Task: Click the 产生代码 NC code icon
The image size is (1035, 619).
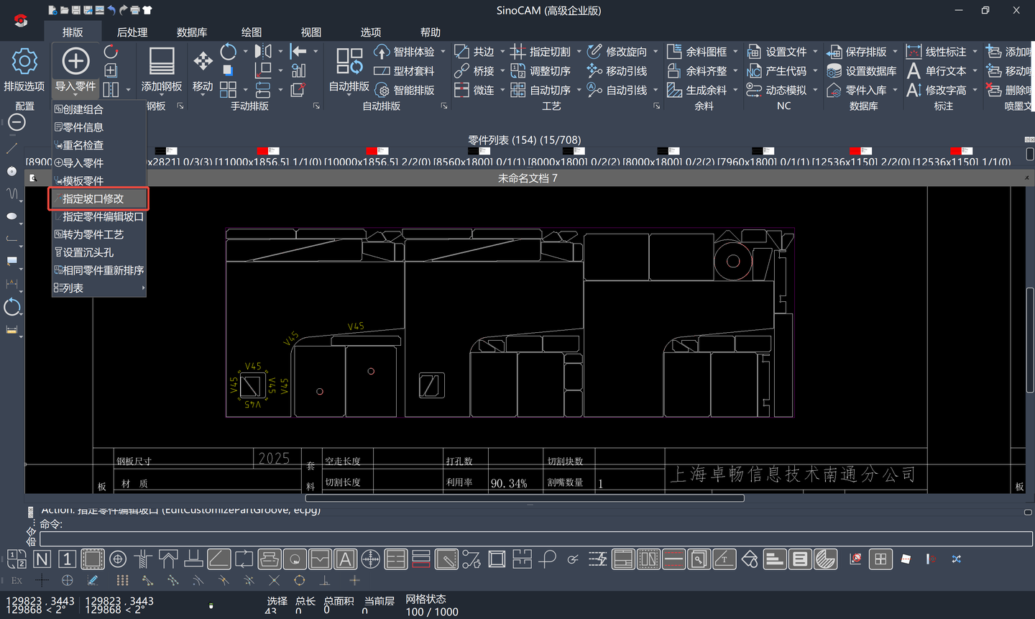Action: 754,71
